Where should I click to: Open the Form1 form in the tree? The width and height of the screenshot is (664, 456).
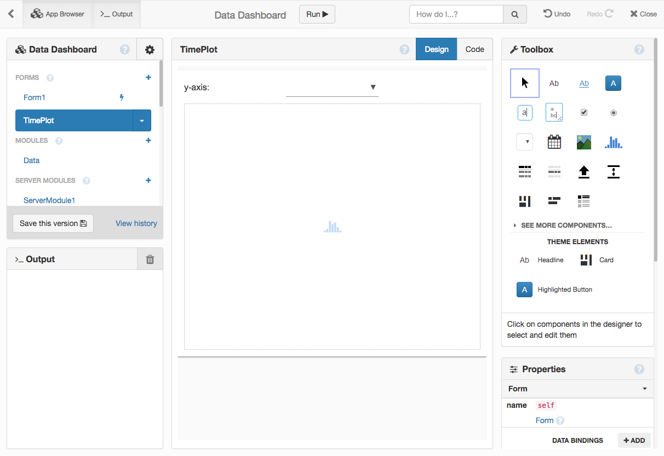[x=34, y=97]
